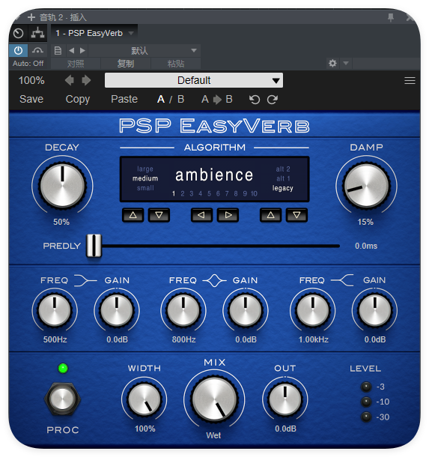This screenshot has height=457, width=429.
Task: Toggle A / B setup switch
Action: (x=171, y=100)
